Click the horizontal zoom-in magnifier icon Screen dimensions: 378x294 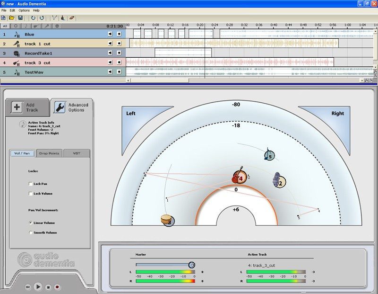[366, 80]
